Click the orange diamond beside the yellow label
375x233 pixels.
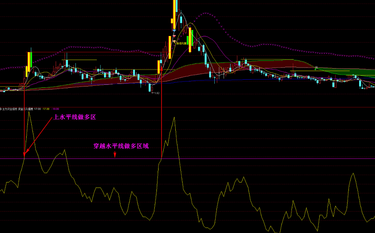click(x=174, y=42)
